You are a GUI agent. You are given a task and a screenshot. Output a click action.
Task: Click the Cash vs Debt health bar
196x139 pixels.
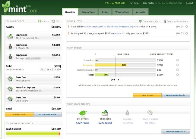[33, 133]
